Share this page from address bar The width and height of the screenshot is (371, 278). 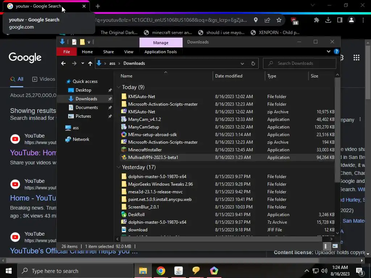click(x=267, y=20)
